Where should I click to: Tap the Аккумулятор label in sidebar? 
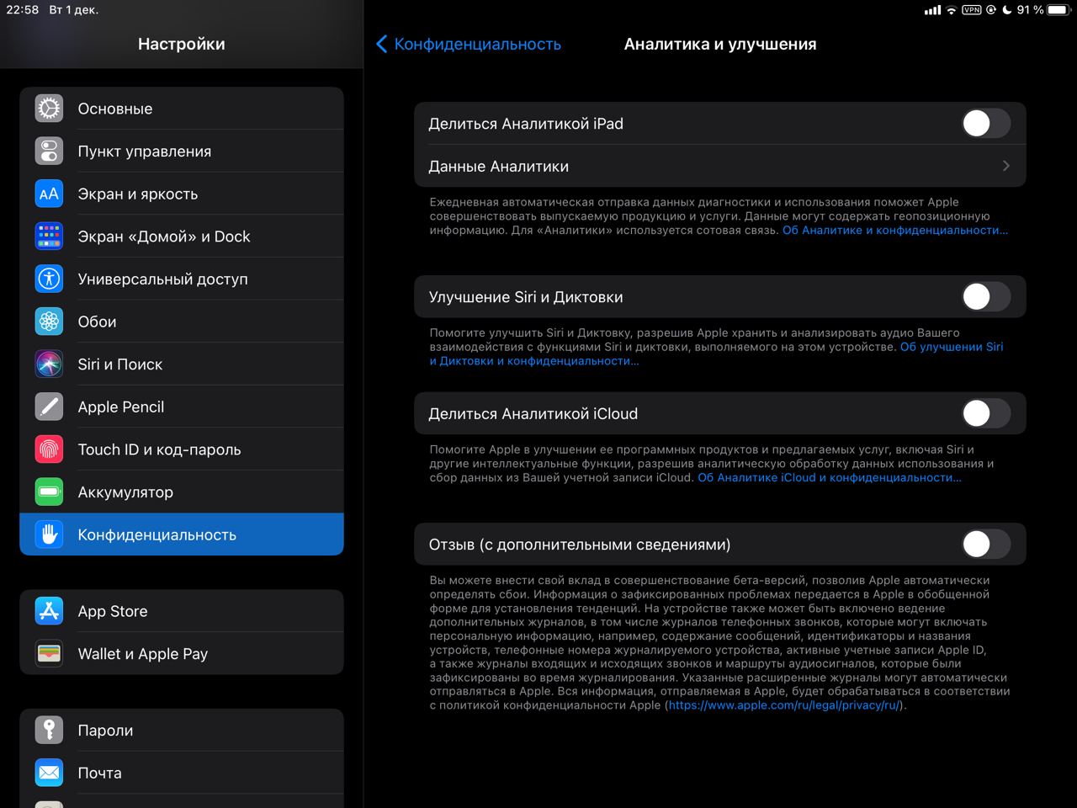125,492
